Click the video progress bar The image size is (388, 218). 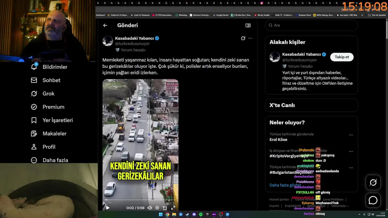coord(140,200)
